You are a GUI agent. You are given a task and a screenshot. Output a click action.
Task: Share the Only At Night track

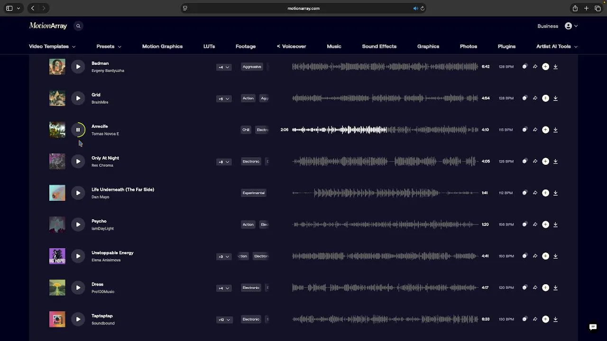(x=535, y=162)
